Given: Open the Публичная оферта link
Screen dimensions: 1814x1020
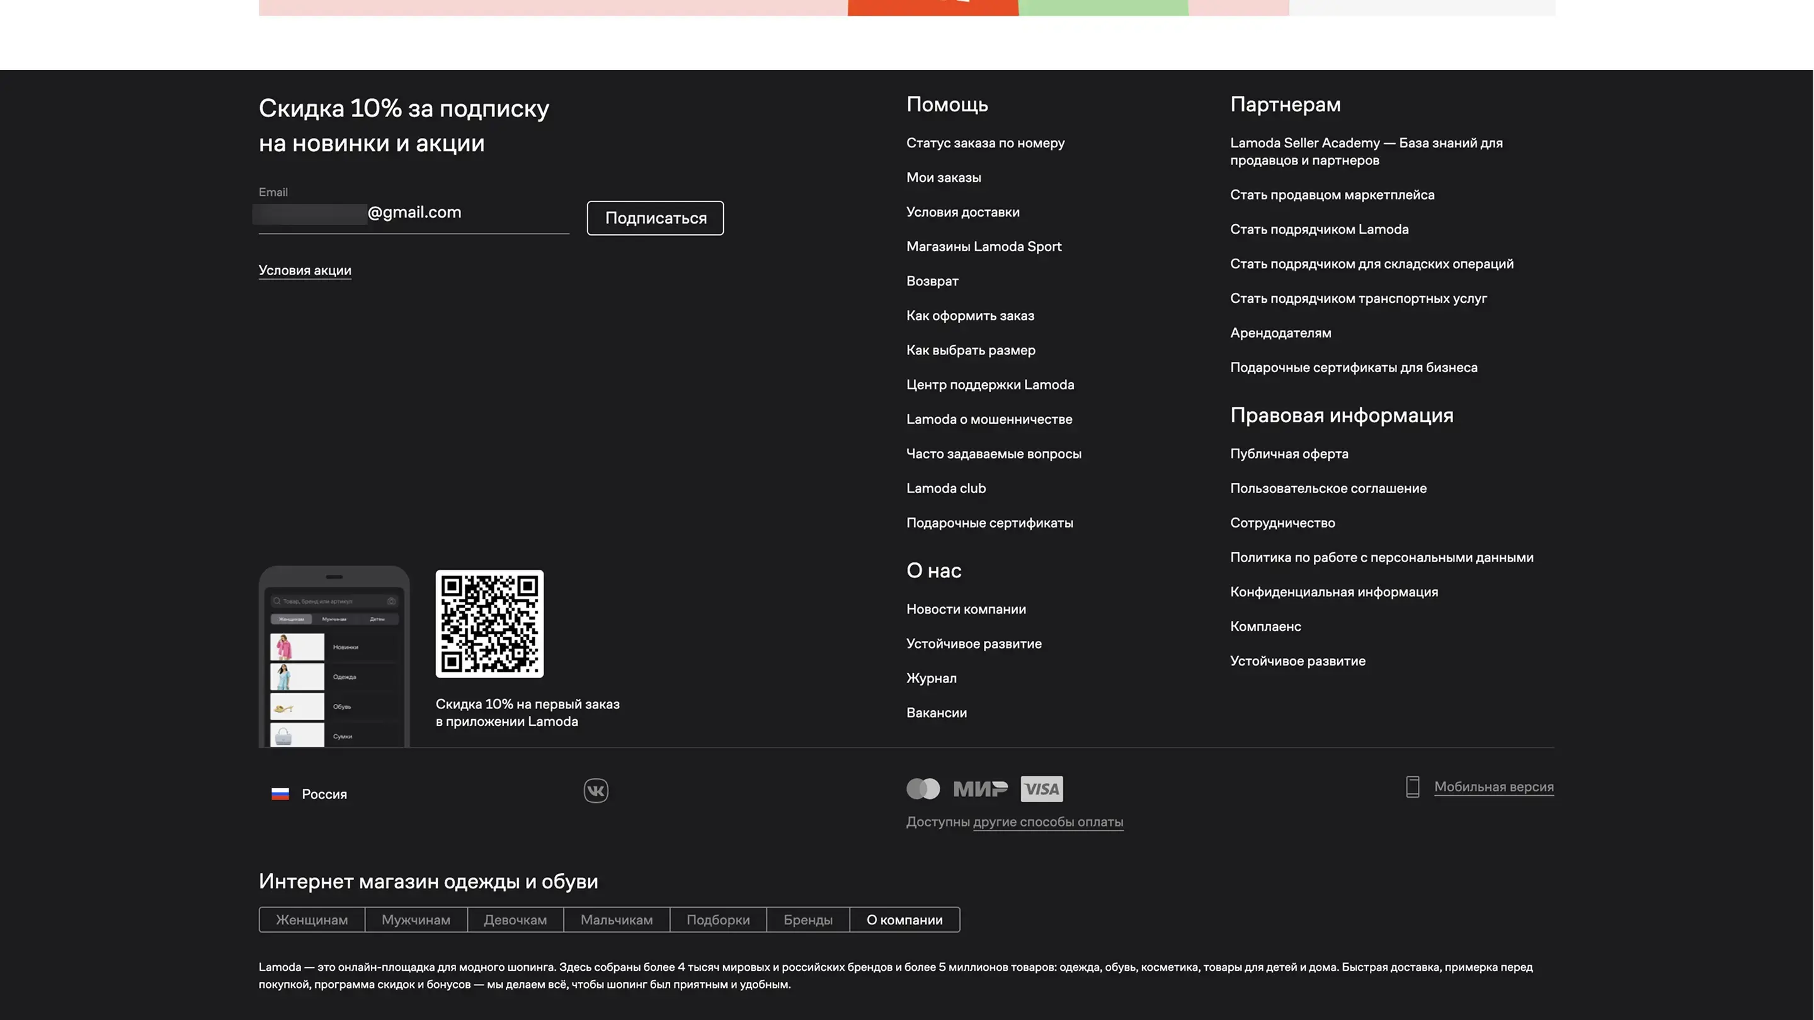Looking at the screenshot, I should (x=1289, y=454).
